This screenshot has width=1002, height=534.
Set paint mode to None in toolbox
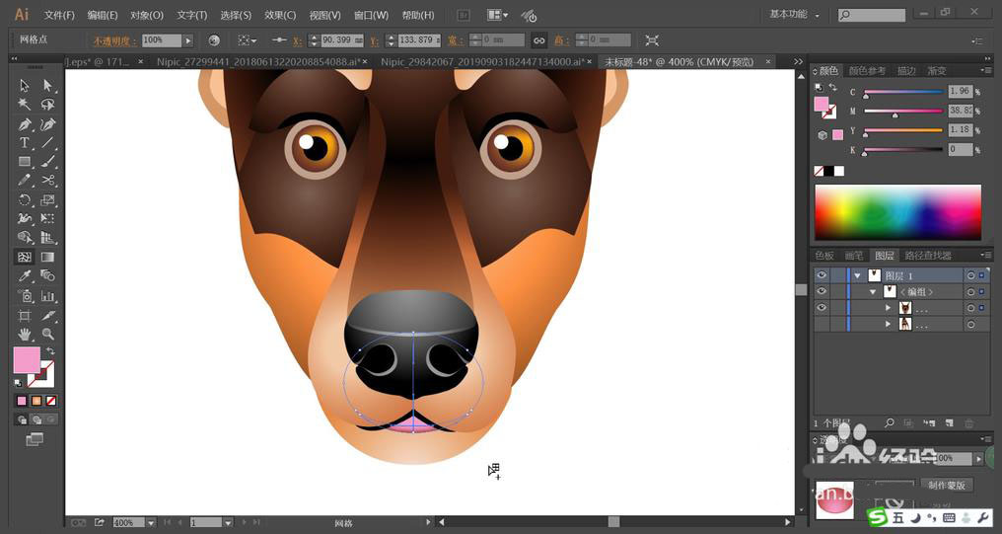(x=51, y=401)
